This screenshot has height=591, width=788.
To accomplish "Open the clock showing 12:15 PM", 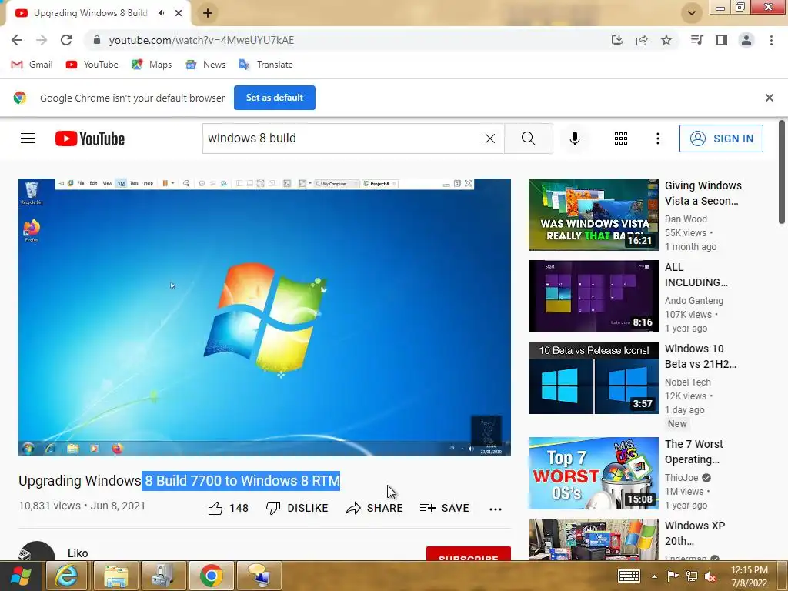I will [750, 576].
